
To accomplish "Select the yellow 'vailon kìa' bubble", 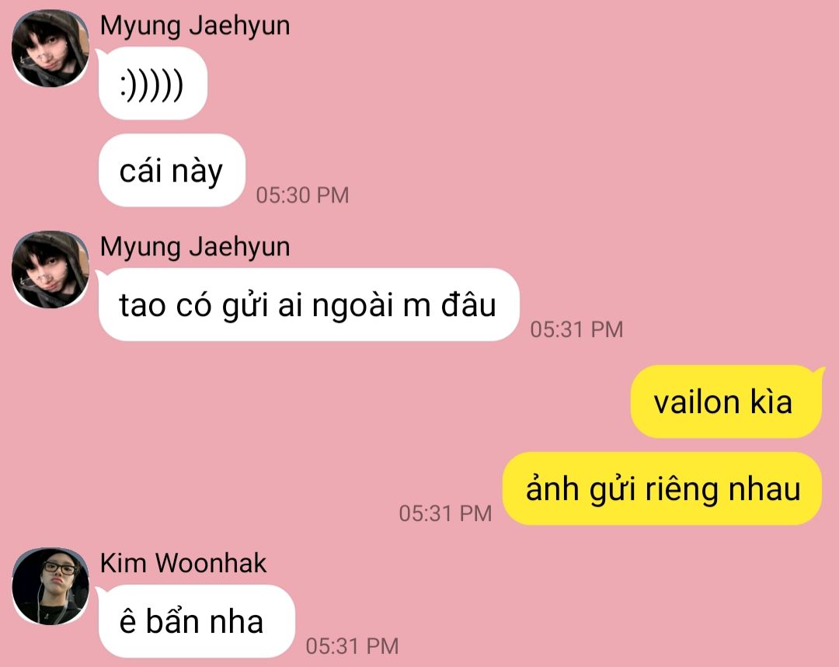I will click(726, 401).
